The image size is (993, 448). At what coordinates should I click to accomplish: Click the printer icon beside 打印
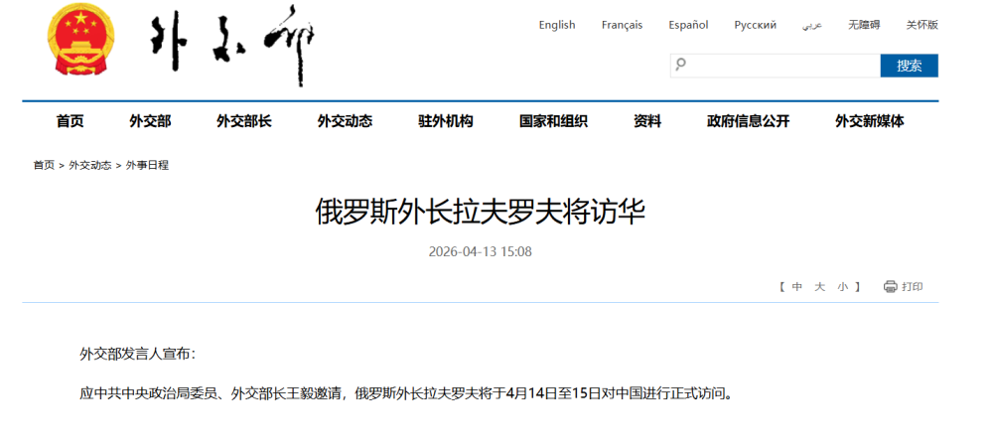point(890,287)
